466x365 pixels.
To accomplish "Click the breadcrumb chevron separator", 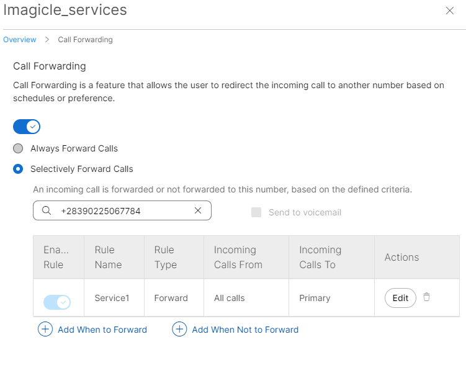I will pos(47,40).
